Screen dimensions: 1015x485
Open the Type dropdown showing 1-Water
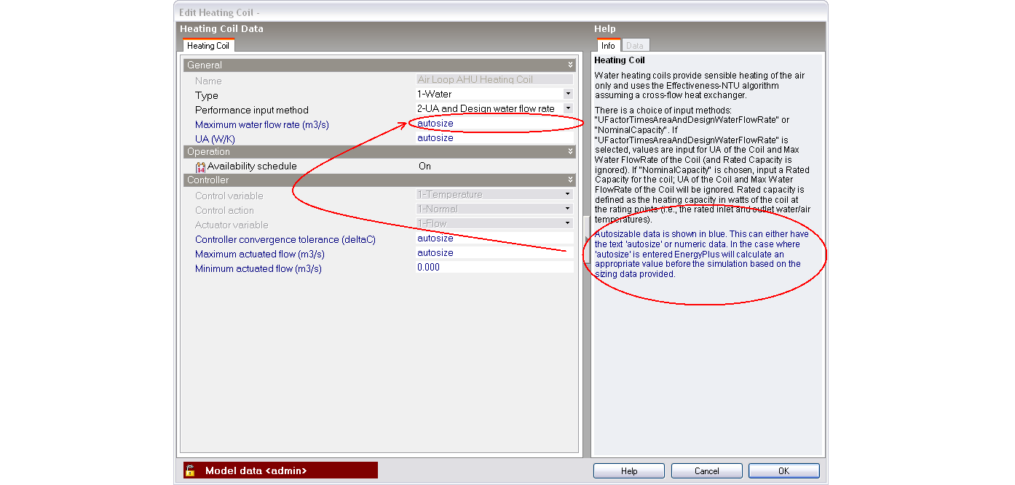pos(568,94)
